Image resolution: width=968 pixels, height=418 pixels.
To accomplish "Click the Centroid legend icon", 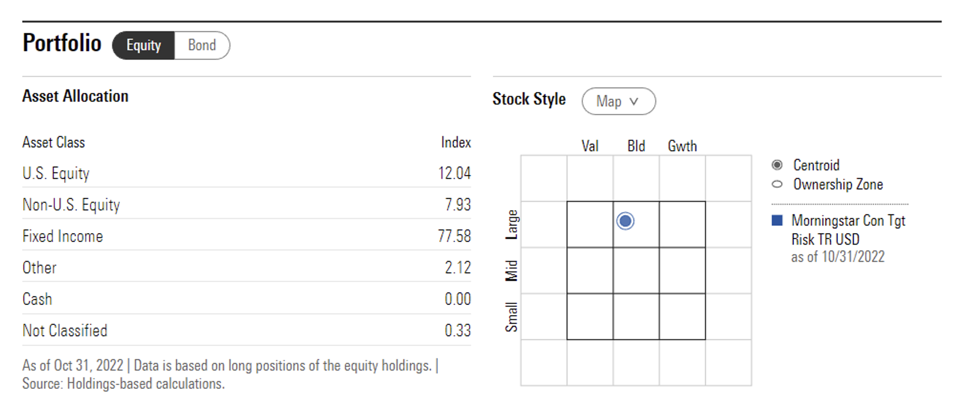I will pos(777,165).
